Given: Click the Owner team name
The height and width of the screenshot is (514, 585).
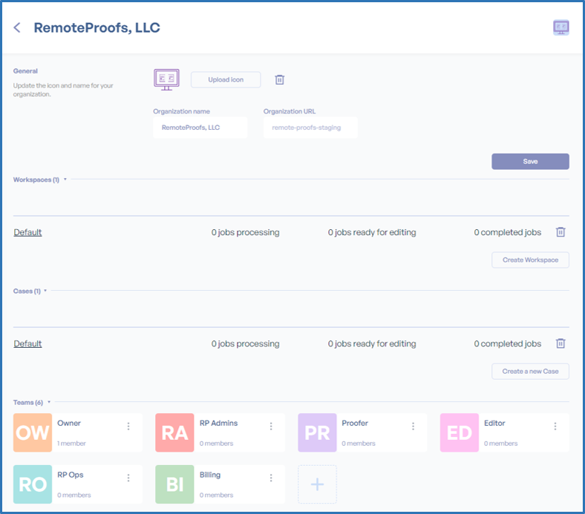Looking at the screenshot, I should pyautogui.click(x=69, y=423).
